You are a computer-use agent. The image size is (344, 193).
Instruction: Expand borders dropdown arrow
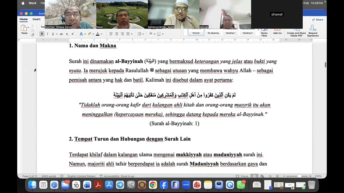click(163, 34)
